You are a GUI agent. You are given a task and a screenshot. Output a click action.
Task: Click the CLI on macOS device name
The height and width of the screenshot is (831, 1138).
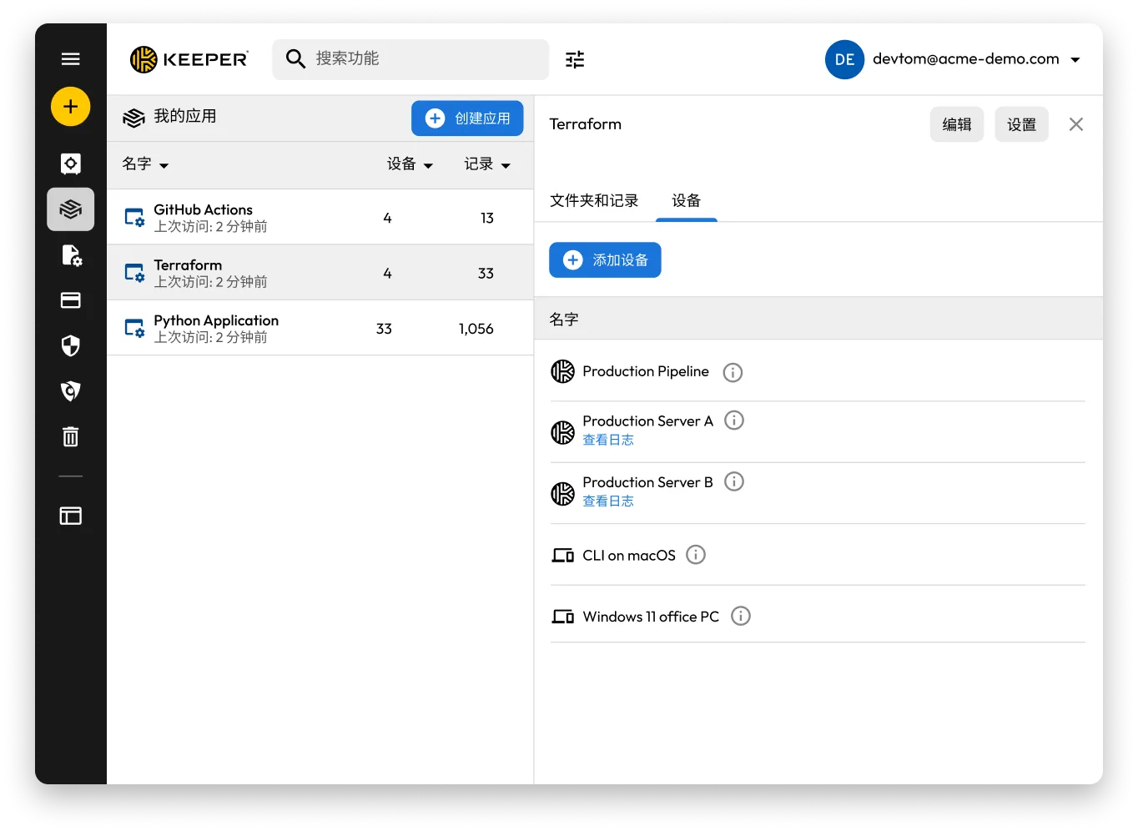pos(629,556)
